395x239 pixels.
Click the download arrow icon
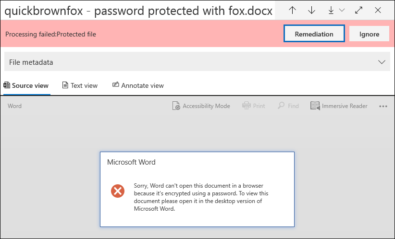point(331,10)
